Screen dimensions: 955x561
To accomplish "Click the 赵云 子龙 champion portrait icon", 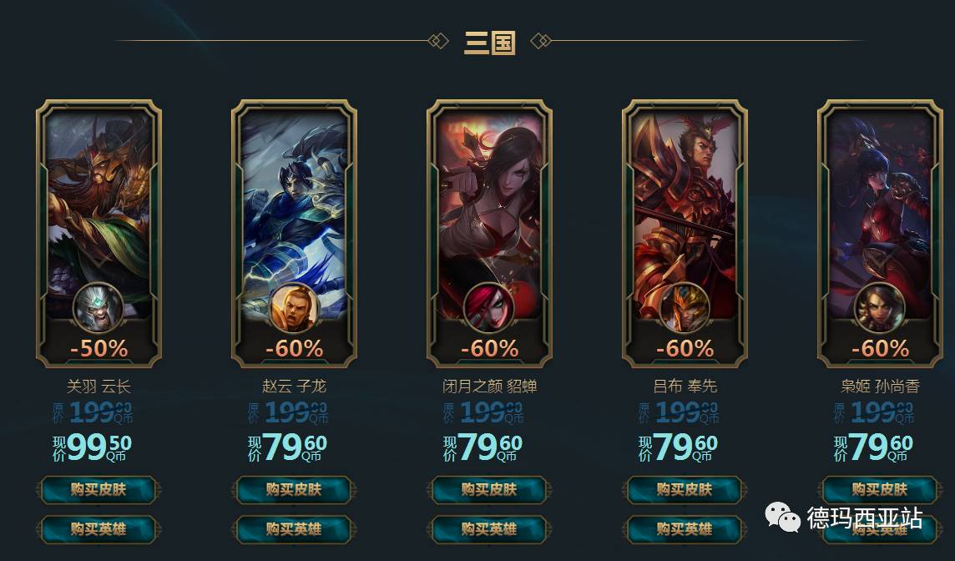I will coord(294,308).
